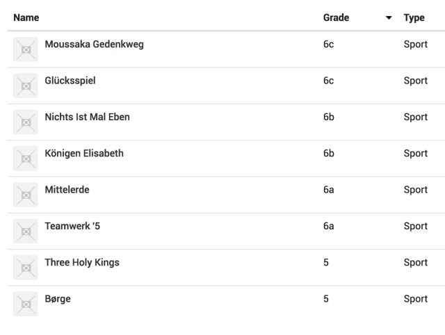Click the Moussaka Gedenkweg placeholder image icon
Image resolution: width=445 pixels, height=335 pixels.
pos(26,49)
